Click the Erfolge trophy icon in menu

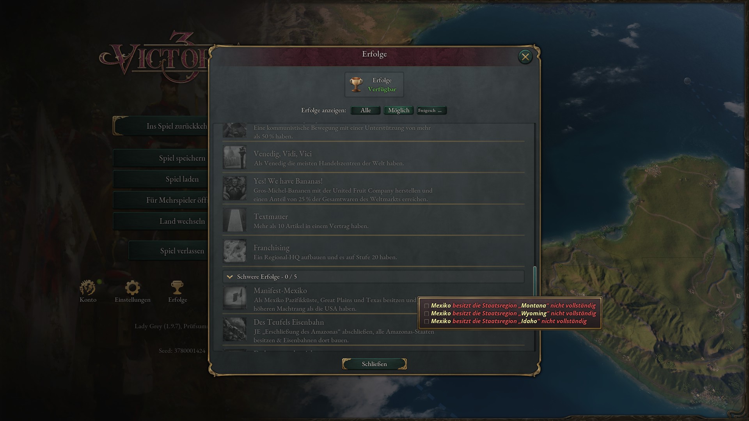click(177, 288)
